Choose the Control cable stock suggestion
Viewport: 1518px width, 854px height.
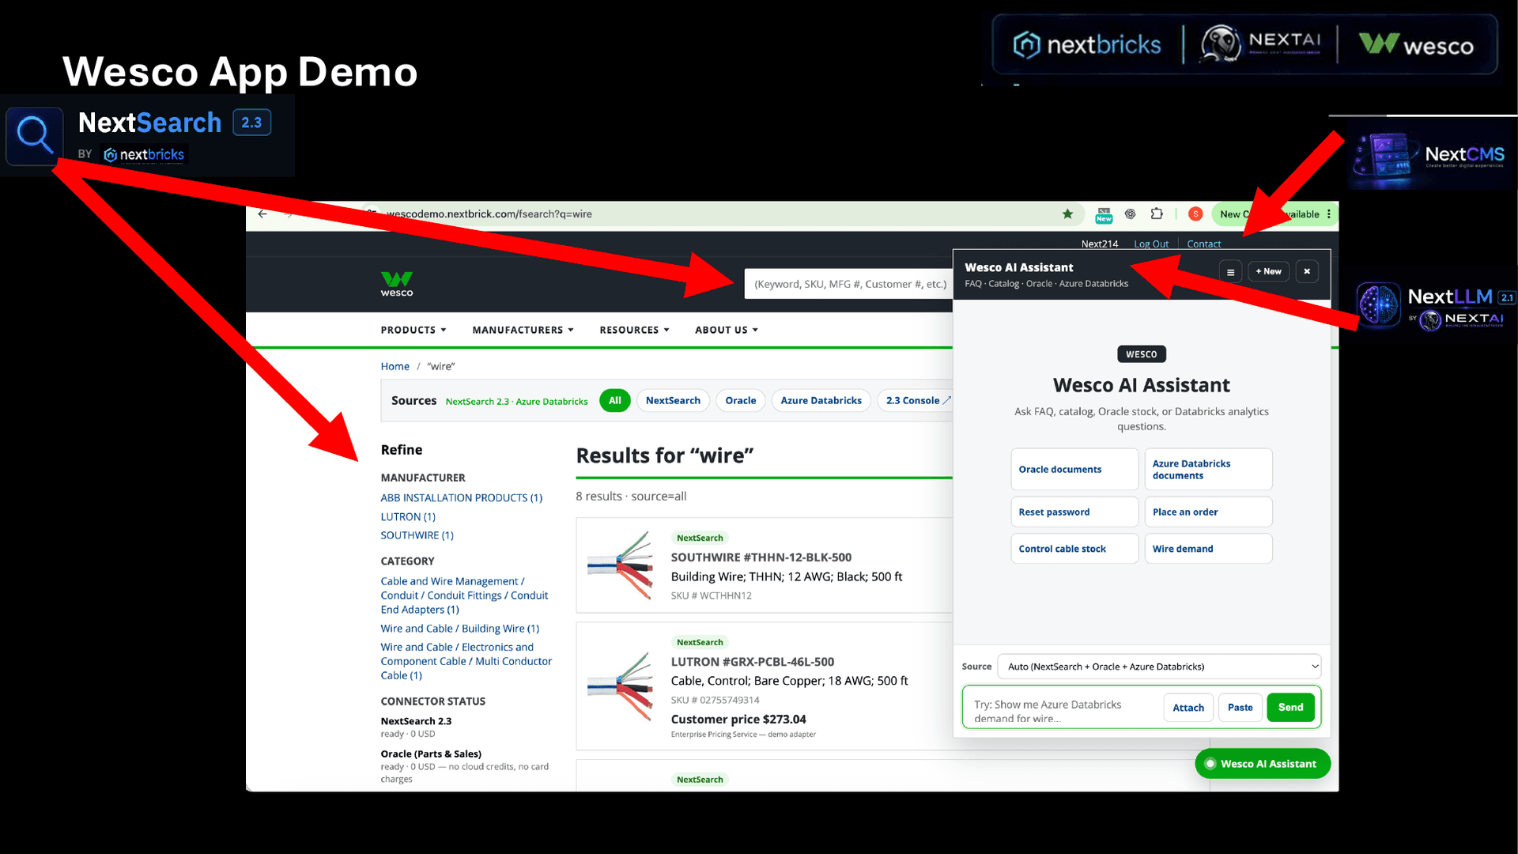(1074, 548)
